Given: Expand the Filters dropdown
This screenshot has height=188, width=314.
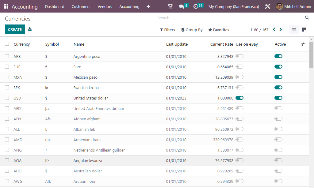Looking at the screenshot, I should 167,30.
